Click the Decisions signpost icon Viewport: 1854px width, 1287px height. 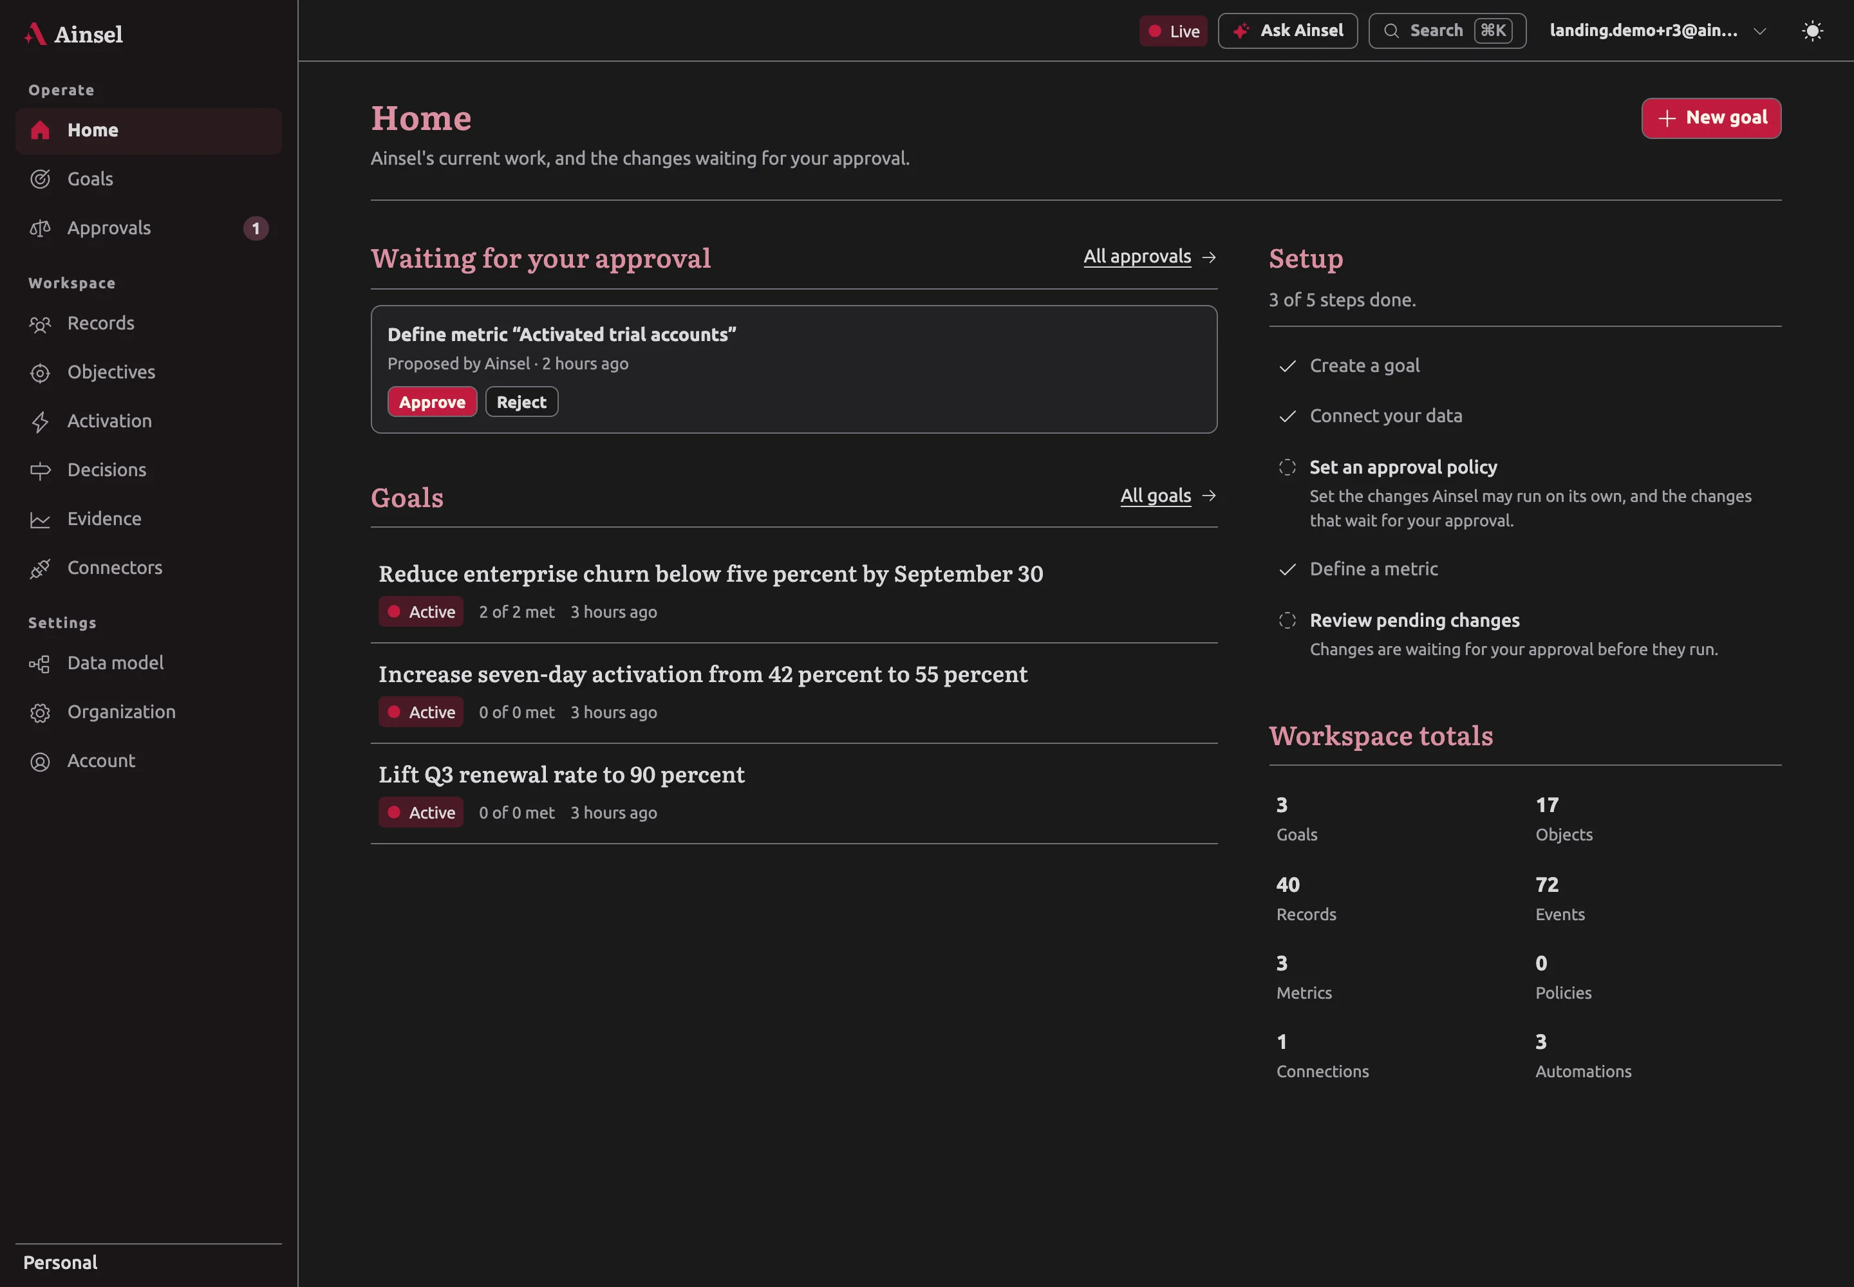coord(41,470)
